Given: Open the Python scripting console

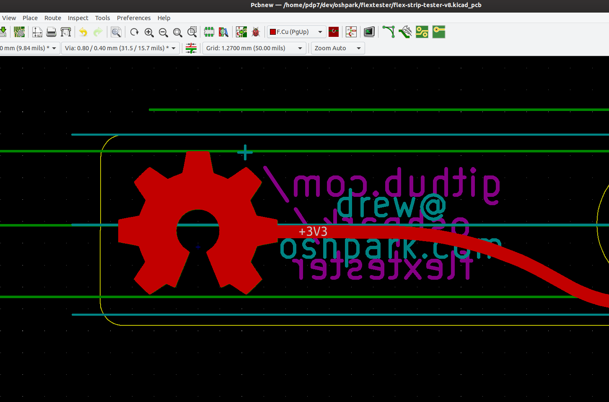Looking at the screenshot, I should point(369,32).
